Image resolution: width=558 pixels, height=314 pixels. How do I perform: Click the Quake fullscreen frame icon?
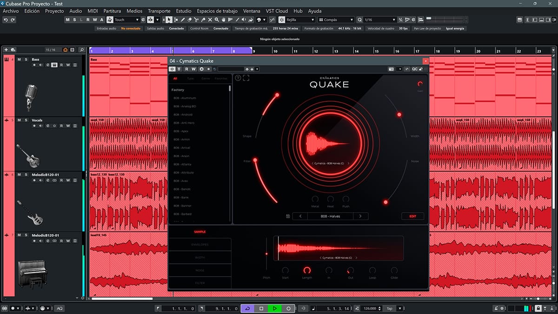click(x=246, y=78)
